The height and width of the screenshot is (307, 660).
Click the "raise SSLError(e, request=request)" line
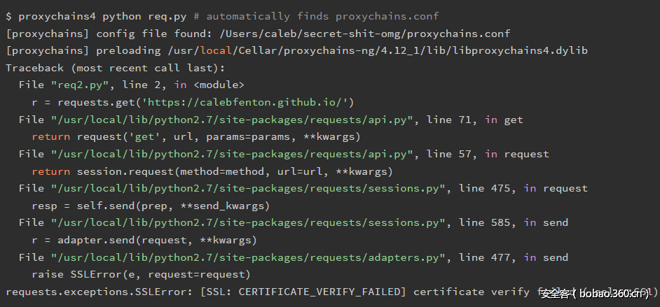point(141,274)
